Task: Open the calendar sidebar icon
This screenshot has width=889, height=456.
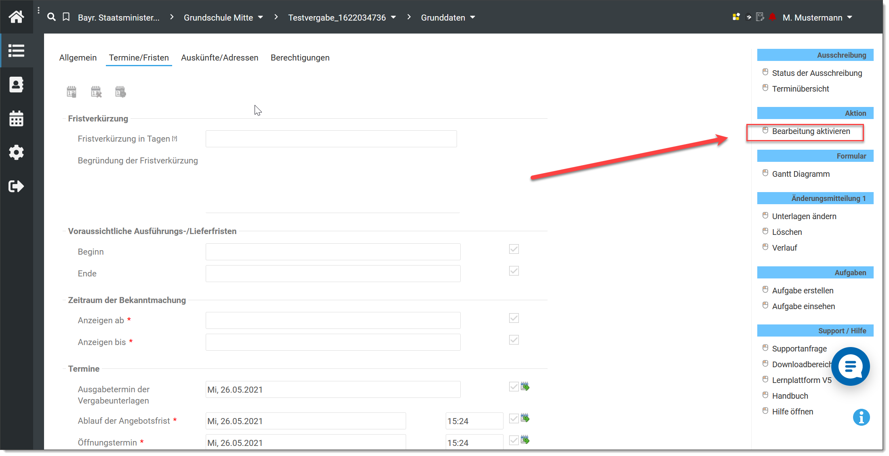Action: [x=16, y=119]
